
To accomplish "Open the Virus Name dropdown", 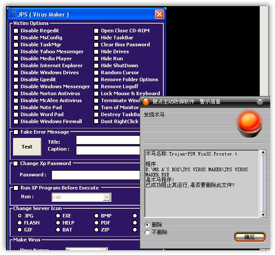I will 104,249.
